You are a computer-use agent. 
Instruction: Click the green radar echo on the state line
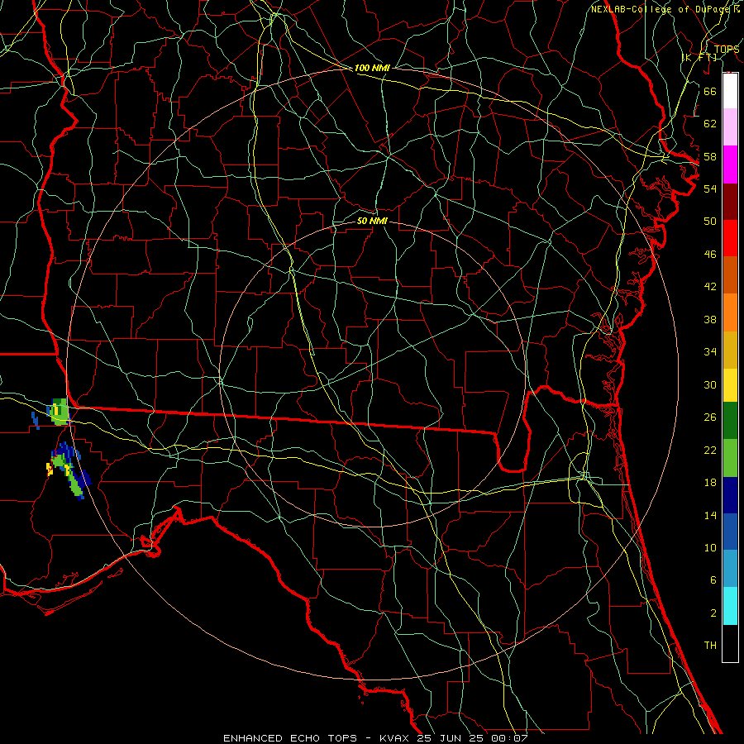click(x=58, y=412)
